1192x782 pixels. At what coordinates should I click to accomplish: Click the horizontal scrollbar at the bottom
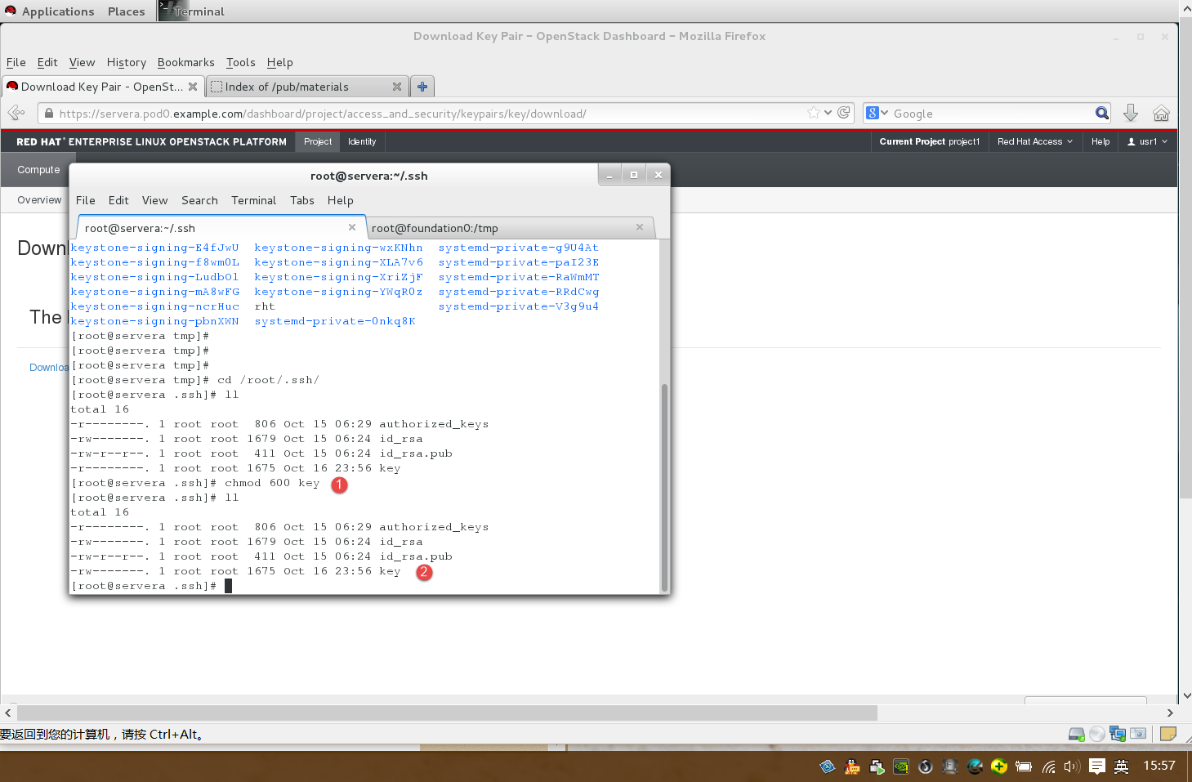pos(447,713)
